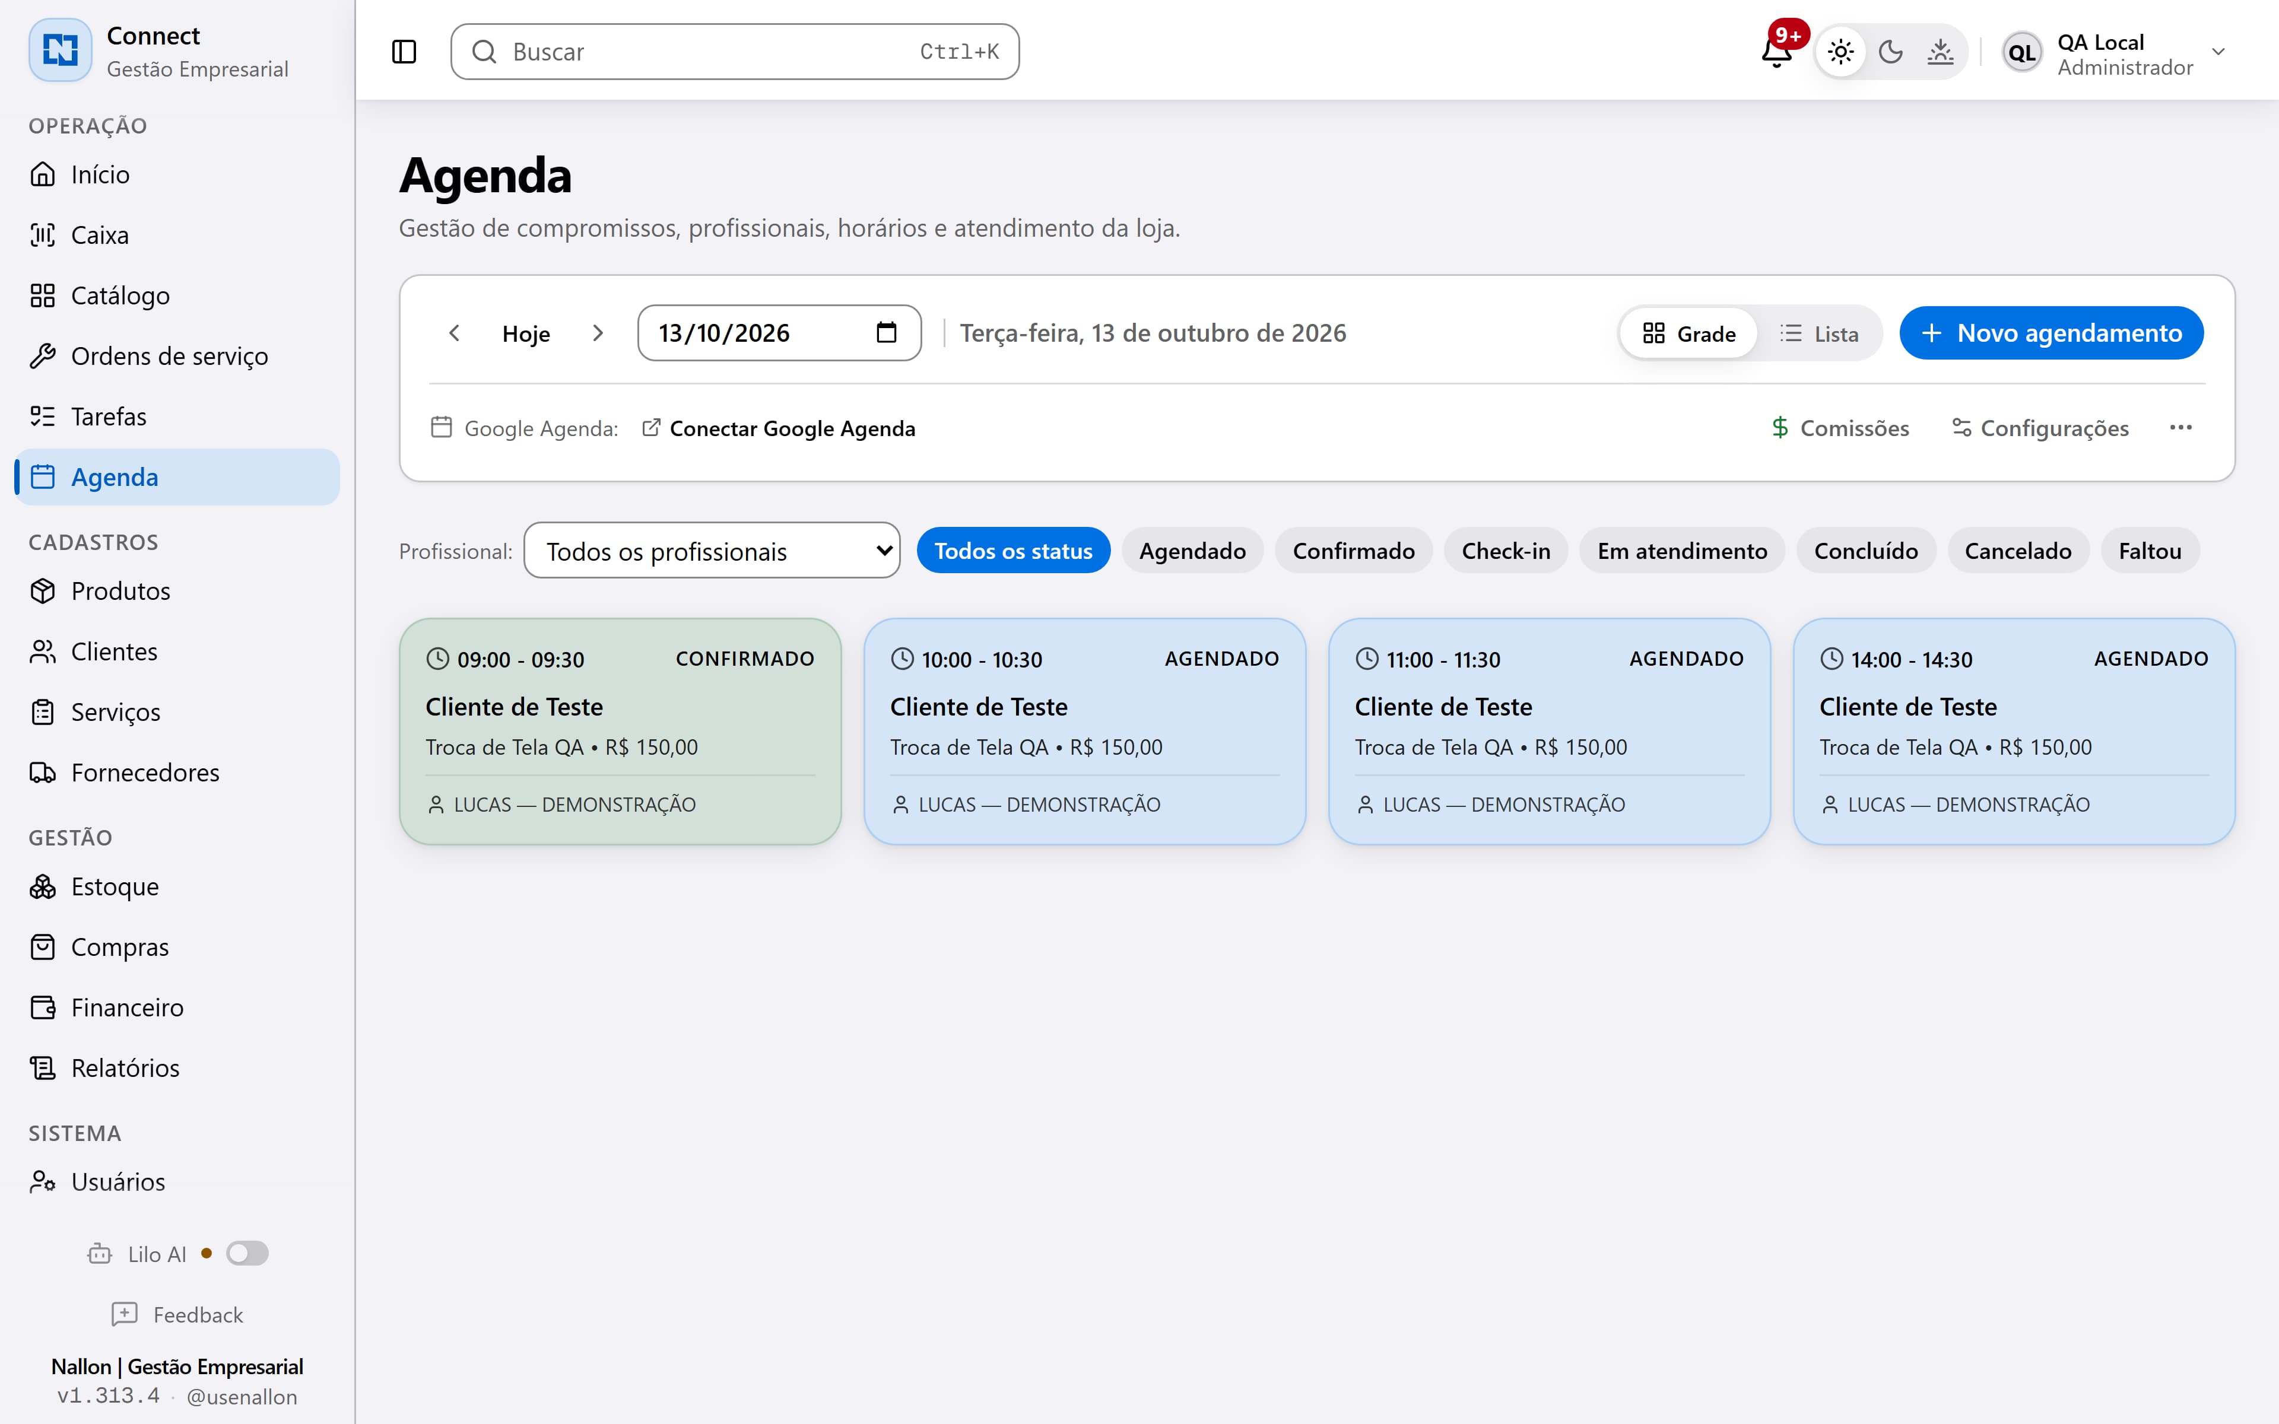The image size is (2279, 1424).
Task: Open the 09:00 - 09:30 Confirmado appointment
Action: coord(620,732)
